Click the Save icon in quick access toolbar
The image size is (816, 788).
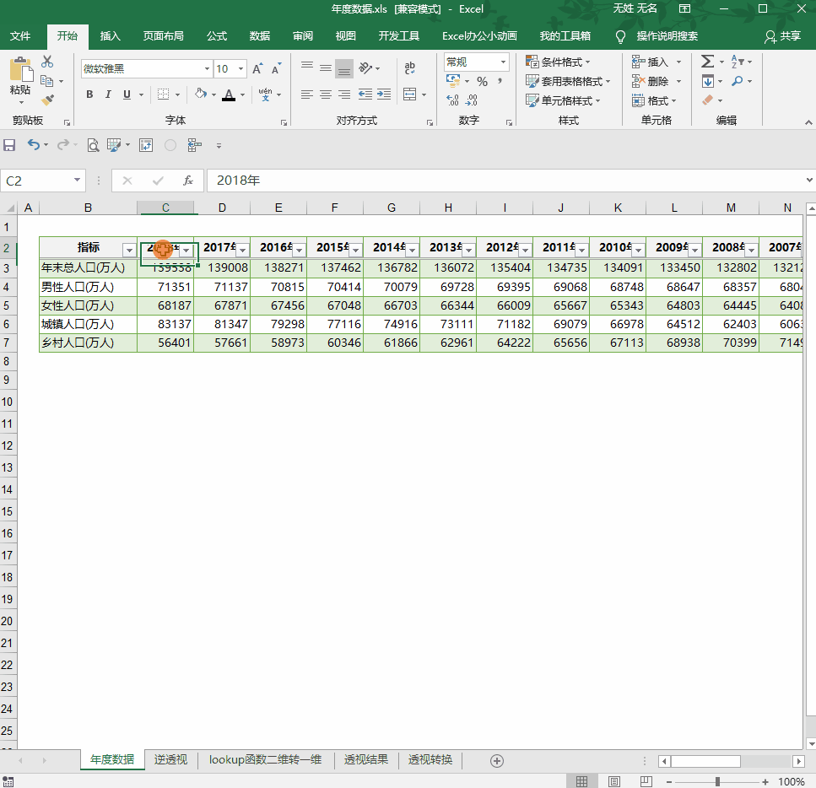[9, 145]
